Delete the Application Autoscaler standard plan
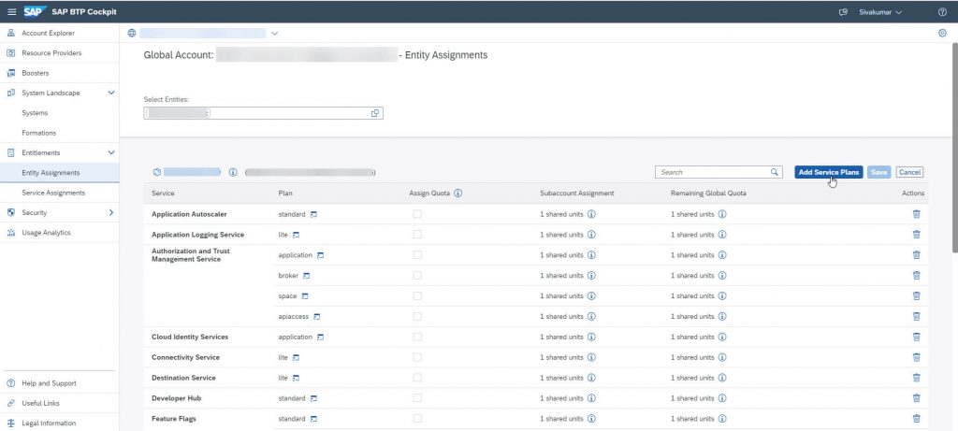 click(x=917, y=214)
